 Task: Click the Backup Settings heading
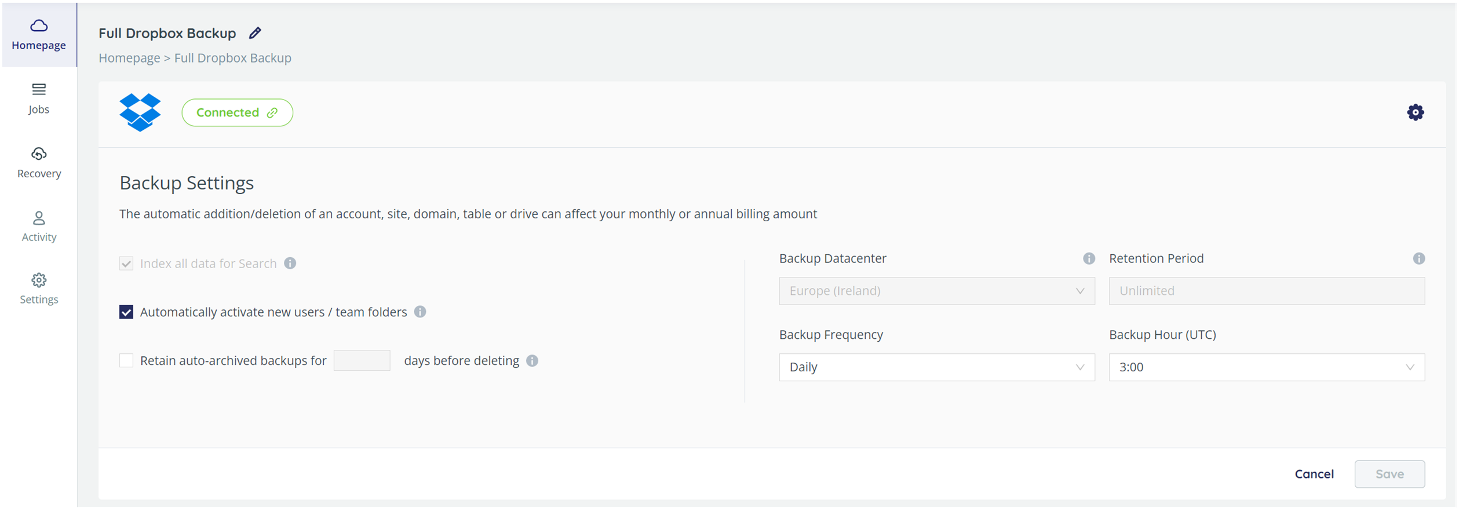pos(187,183)
